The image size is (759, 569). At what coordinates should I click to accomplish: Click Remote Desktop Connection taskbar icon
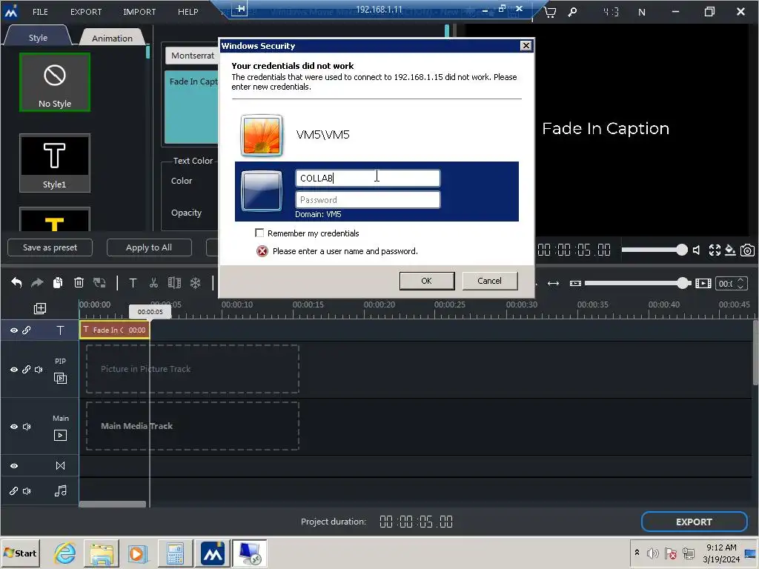[250, 553]
